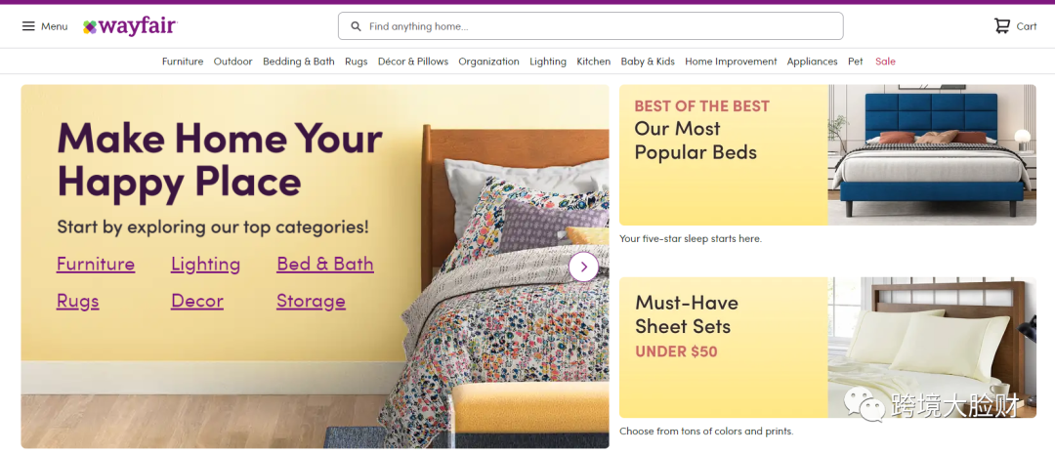
Task: Open the shopping Cart icon
Action: (1002, 26)
